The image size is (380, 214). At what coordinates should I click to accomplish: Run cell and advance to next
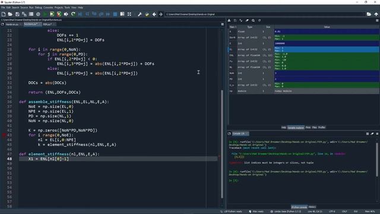pos(59,14)
